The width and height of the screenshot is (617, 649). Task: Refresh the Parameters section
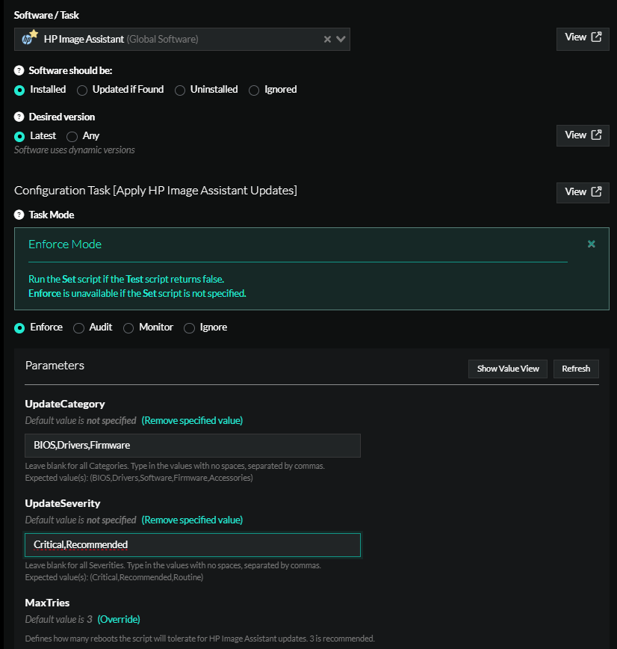[576, 369]
